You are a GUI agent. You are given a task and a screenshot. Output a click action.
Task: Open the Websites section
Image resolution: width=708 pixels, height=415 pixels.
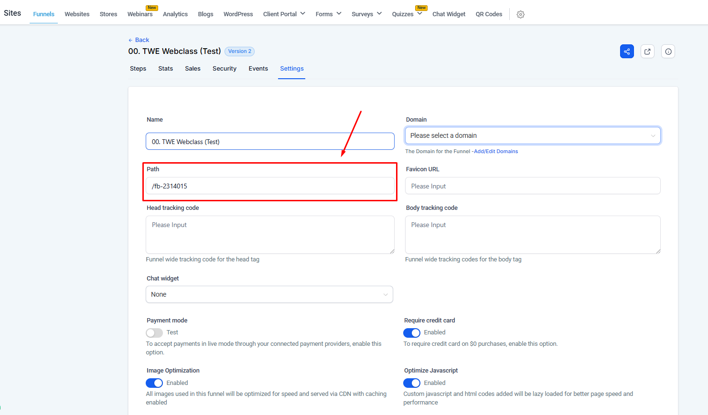point(77,14)
